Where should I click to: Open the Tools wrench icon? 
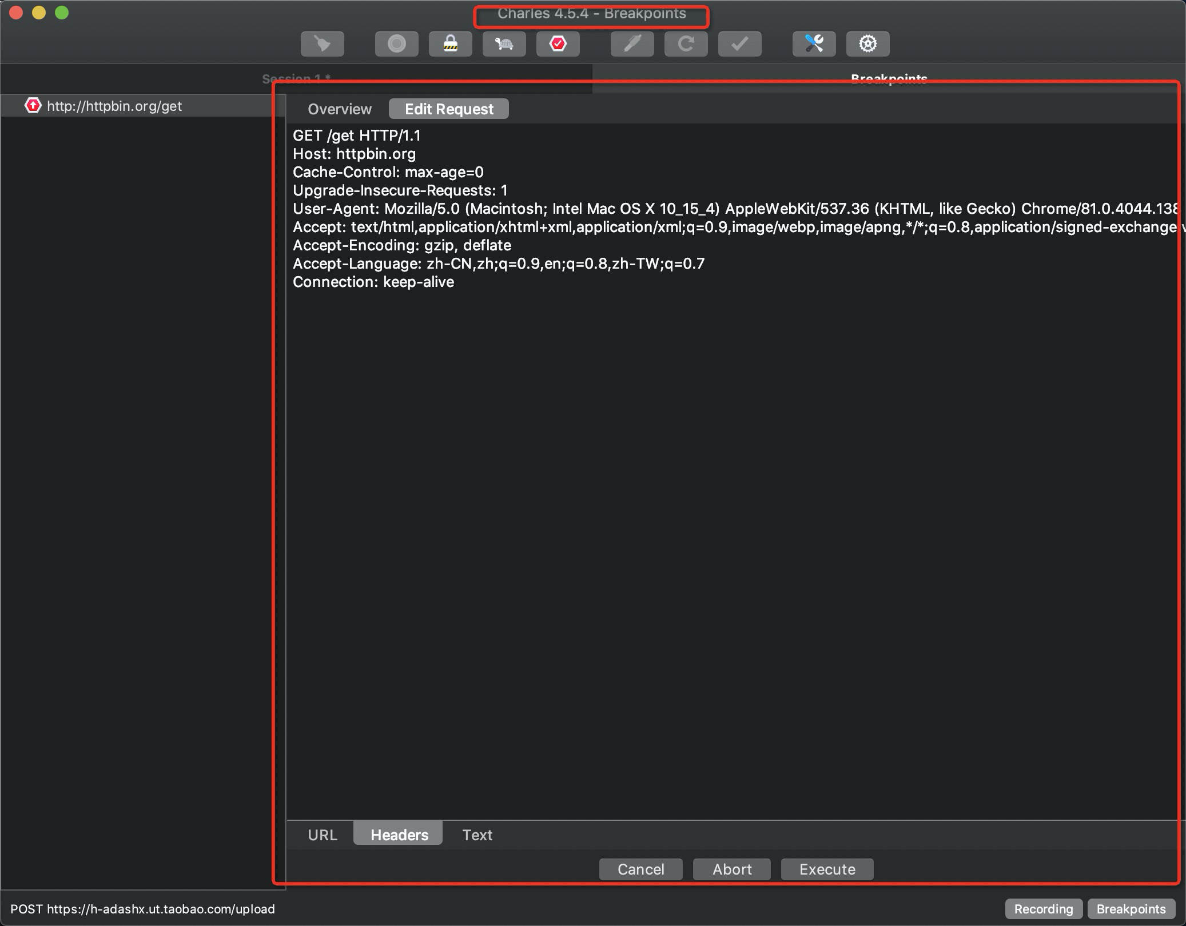(814, 44)
